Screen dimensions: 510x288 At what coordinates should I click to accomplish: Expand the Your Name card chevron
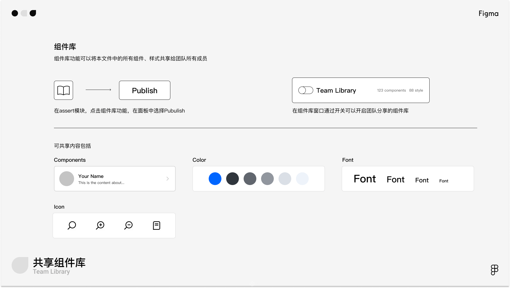click(167, 179)
